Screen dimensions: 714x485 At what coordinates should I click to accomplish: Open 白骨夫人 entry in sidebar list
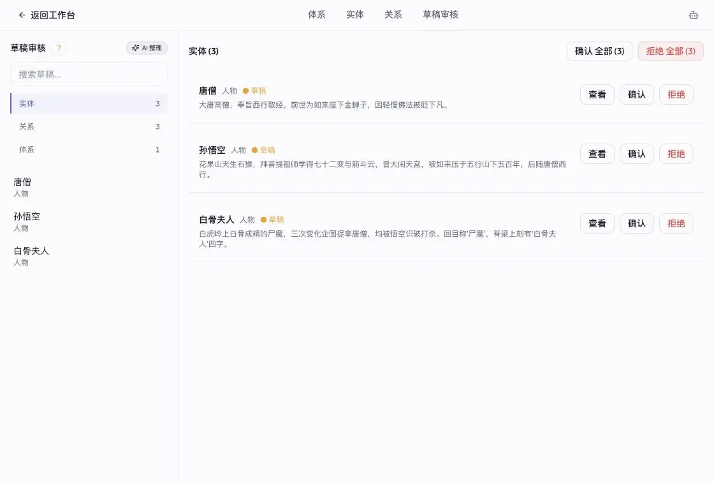pos(89,256)
